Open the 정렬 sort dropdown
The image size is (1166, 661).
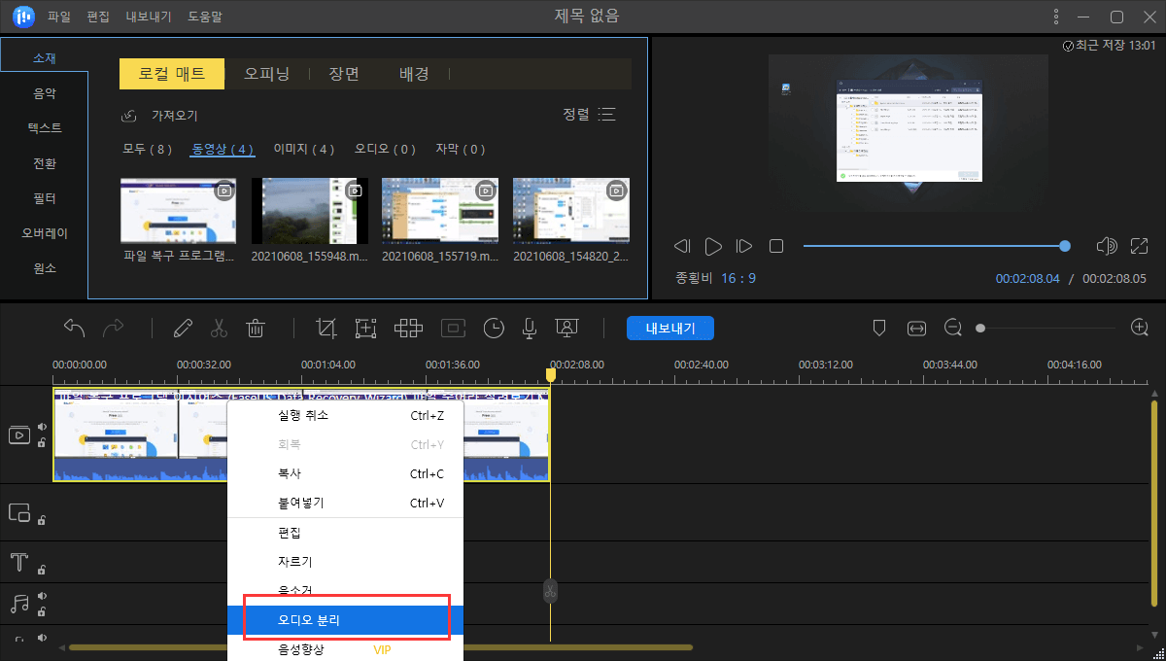589,115
